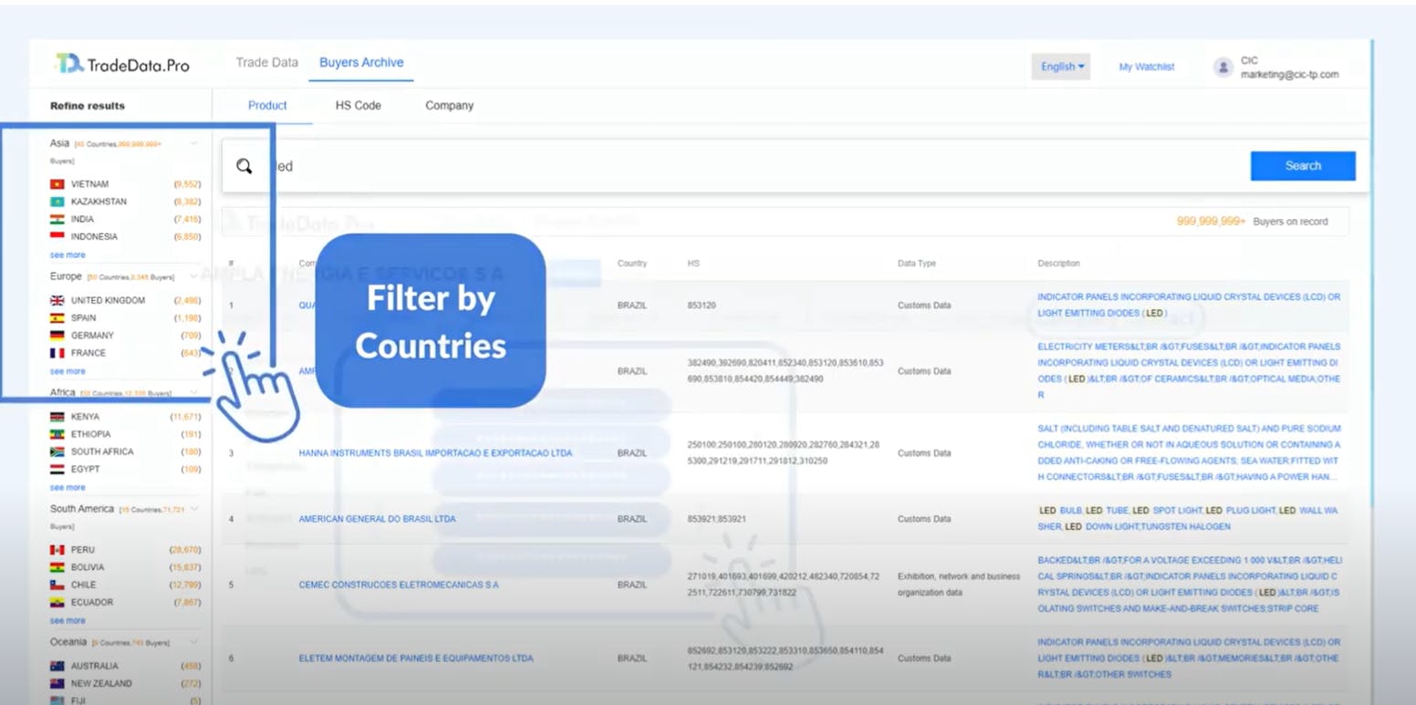Open the English language dropdown
The image size is (1416, 705).
[1060, 66]
